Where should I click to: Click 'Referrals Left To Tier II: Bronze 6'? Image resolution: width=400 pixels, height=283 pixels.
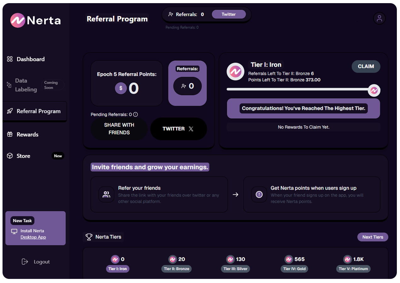click(x=281, y=74)
